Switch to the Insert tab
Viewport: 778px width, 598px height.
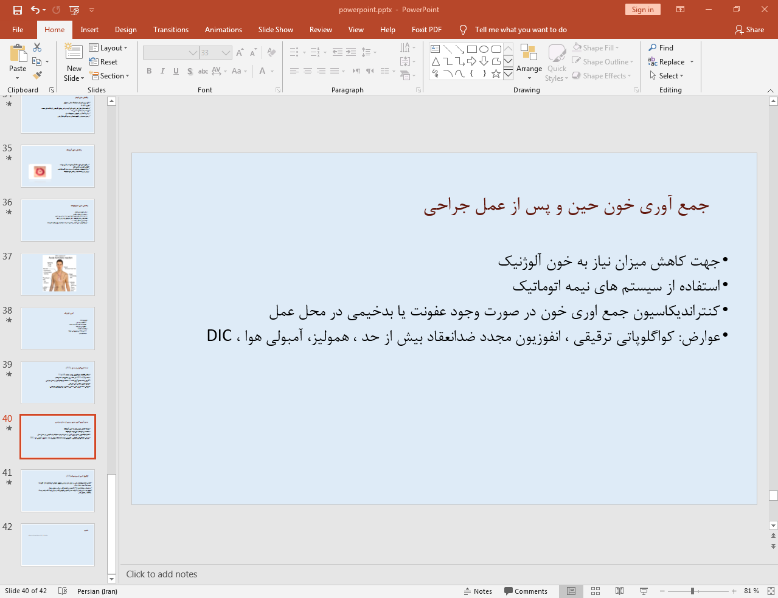89,30
